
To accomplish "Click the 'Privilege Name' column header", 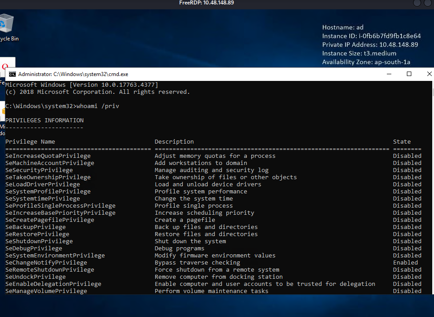I will pos(30,141).
